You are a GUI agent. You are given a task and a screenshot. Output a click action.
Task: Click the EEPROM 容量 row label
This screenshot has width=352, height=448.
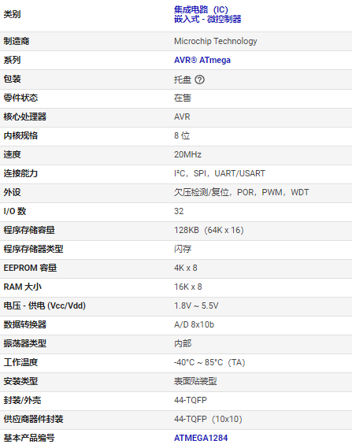click(30, 268)
